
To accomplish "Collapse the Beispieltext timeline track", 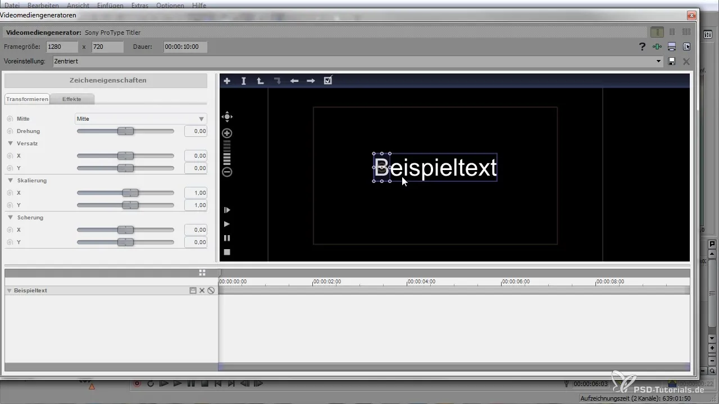I will [x=10, y=291].
